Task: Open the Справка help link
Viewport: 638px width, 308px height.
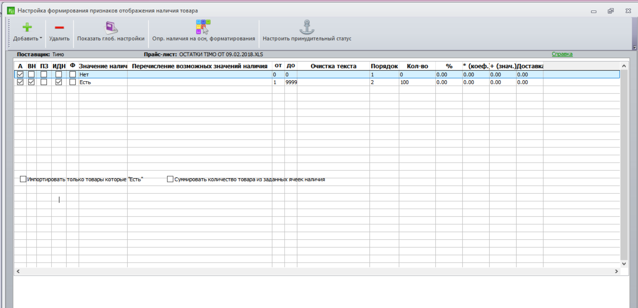Action: [562, 54]
